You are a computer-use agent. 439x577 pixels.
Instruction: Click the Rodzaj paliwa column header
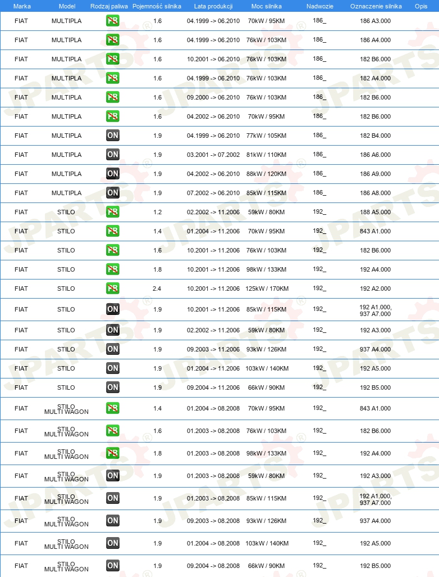click(x=109, y=6)
